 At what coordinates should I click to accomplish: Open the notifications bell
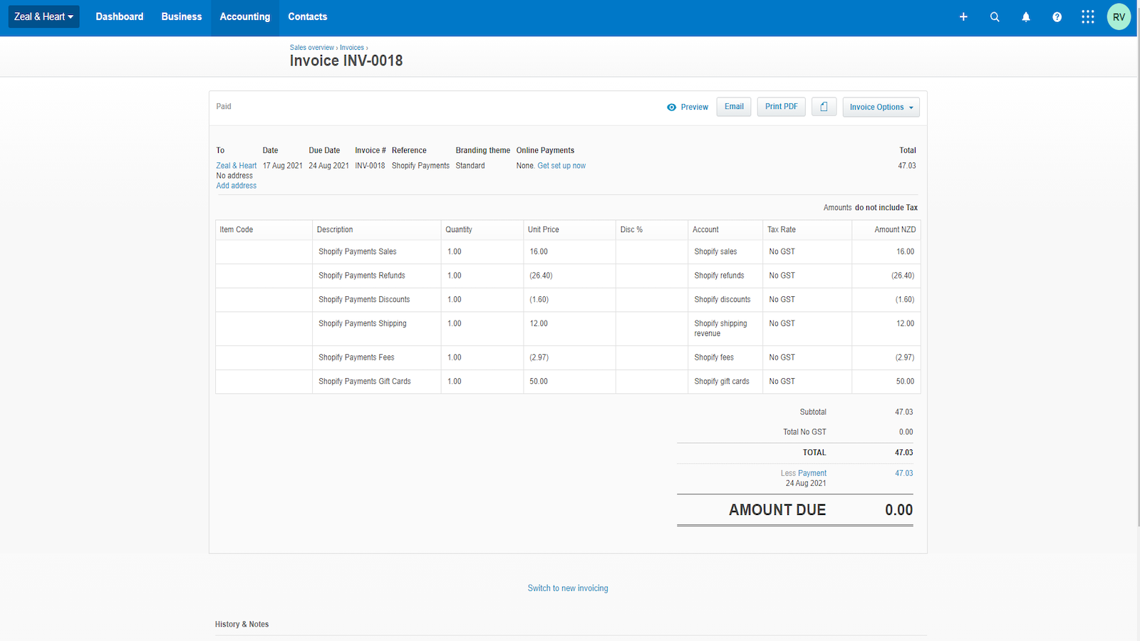tap(1026, 16)
